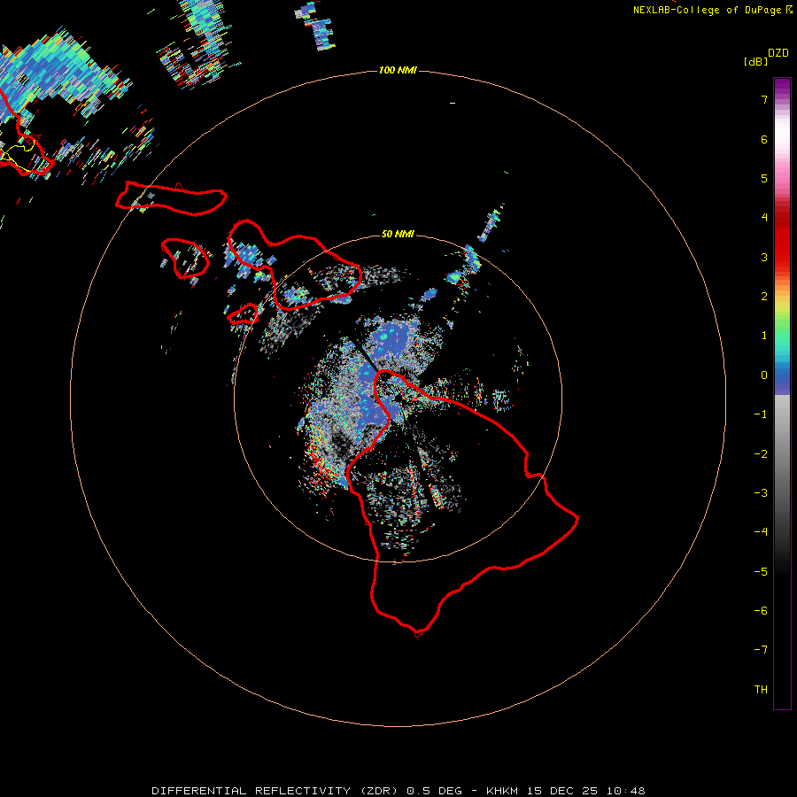Click the "0" value on the scale
Image resolution: width=797 pixels, height=797 pixels.
click(x=764, y=375)
